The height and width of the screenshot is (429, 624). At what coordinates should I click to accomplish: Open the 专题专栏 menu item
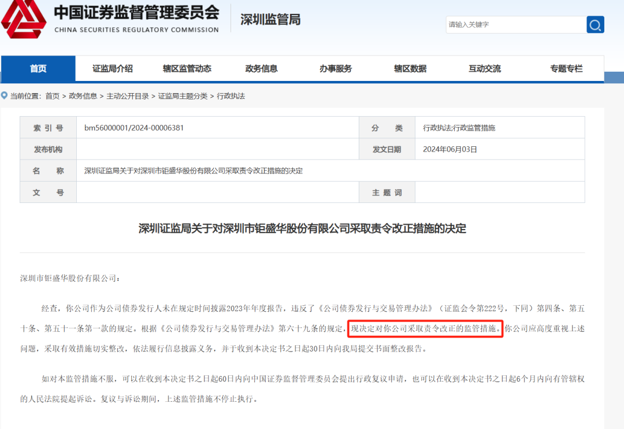(566, 68)
